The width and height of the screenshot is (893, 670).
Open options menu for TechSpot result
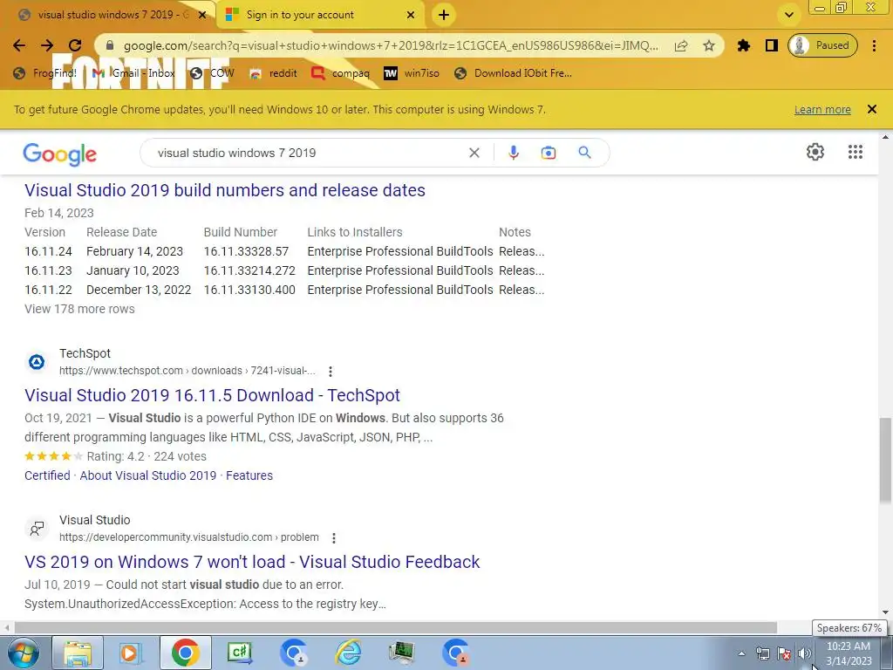coord(331,372)
